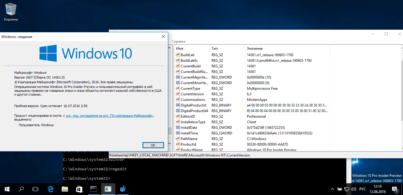Viewport: 403px width, 195px height.
Task: Click the registry path in regedit status bar
Action: (x=180, y=155)
